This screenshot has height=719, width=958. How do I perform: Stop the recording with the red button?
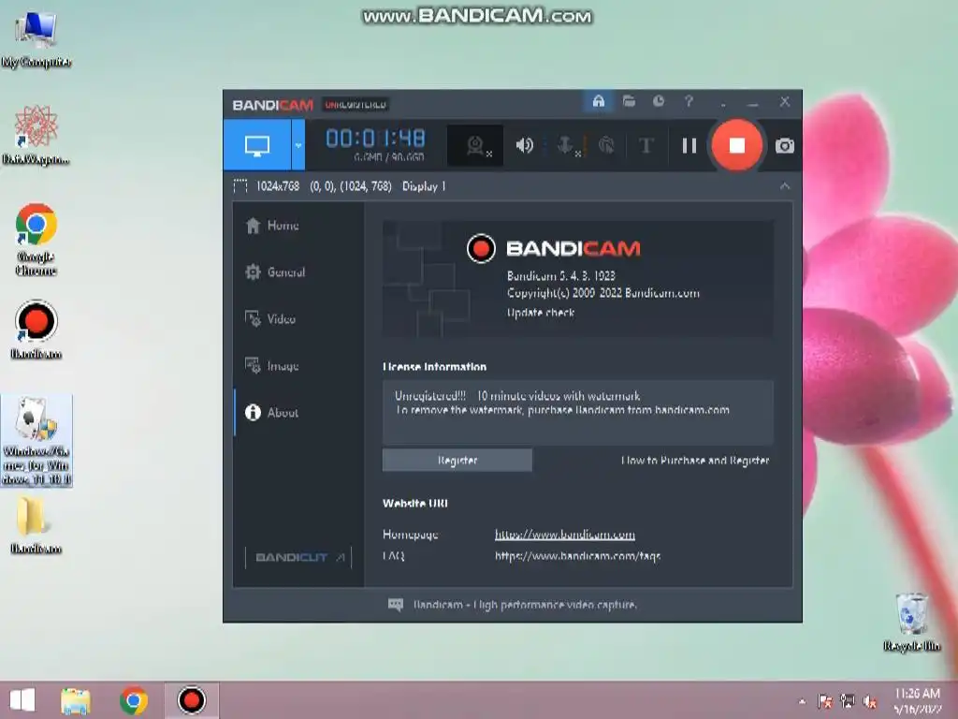(x=737, y=145)
